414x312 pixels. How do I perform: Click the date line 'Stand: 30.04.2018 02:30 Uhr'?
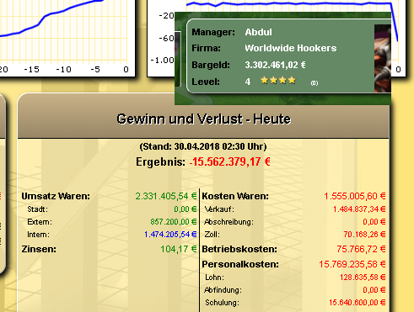[x=203, y=146]
